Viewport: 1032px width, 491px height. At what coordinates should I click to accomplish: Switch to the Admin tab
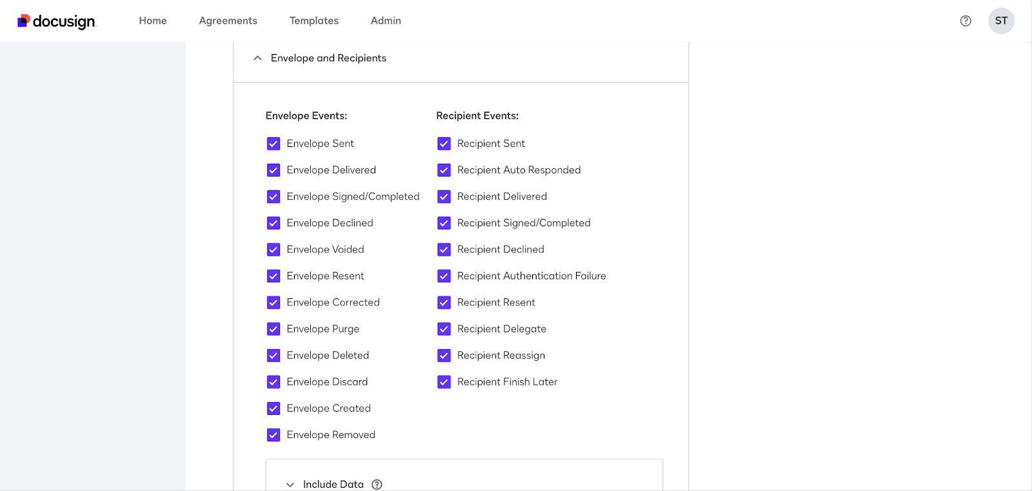pos(386,21)
